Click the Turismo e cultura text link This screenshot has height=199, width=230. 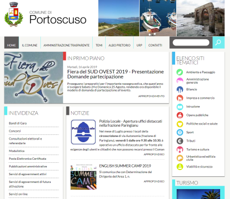(198, 149)
